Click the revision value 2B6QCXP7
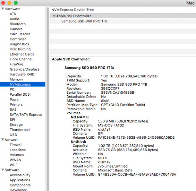 110,88
